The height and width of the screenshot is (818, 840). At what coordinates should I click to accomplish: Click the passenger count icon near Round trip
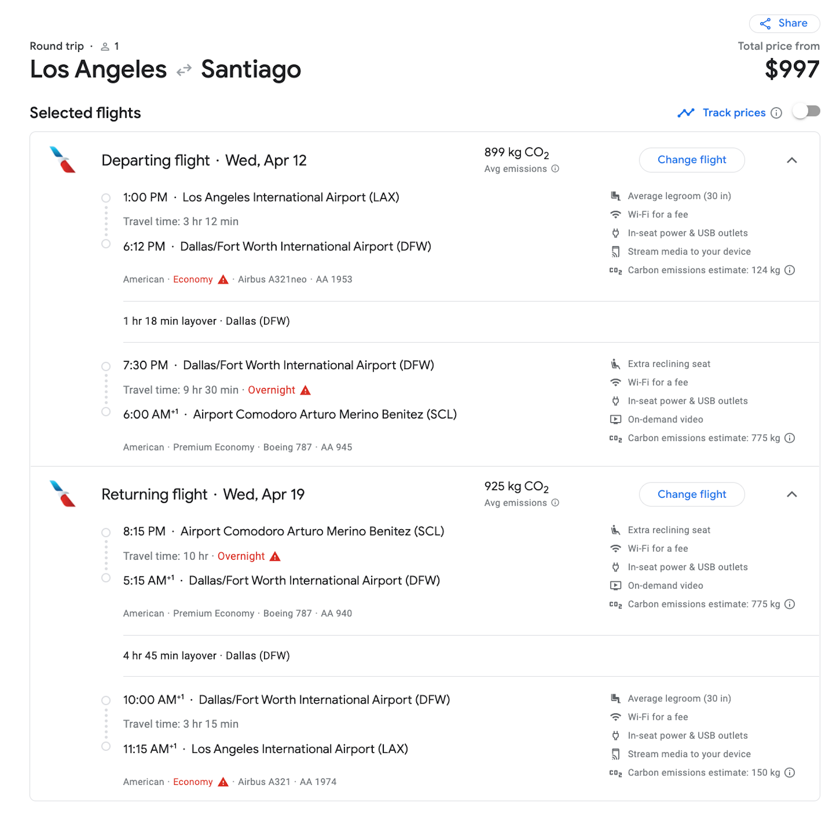[104, 46]
